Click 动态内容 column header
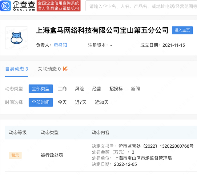The image size is (197, 175). pyautogui.click(x=101, y=133)
